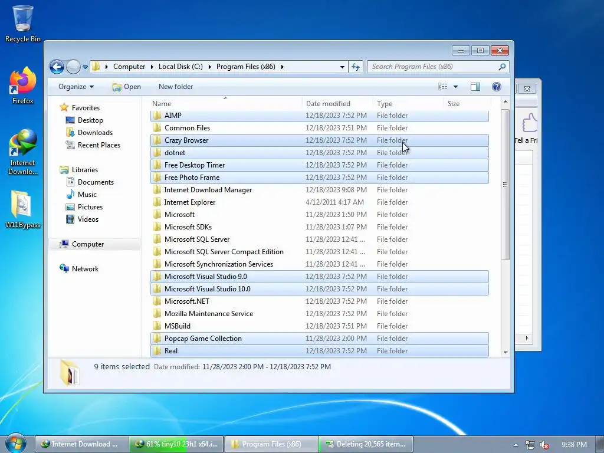The image size is (604, 453).
Task: Click the clock showing 9:38 PM
Action: point(574,445)
